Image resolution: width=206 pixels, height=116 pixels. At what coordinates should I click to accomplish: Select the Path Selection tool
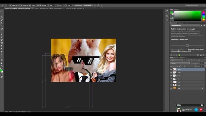point(2,57)
